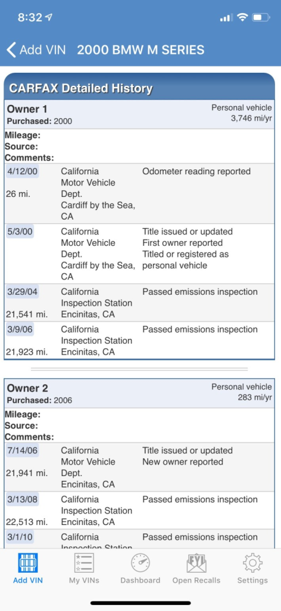Tap the 2000 BMW M SERIES title

point(140,50)
